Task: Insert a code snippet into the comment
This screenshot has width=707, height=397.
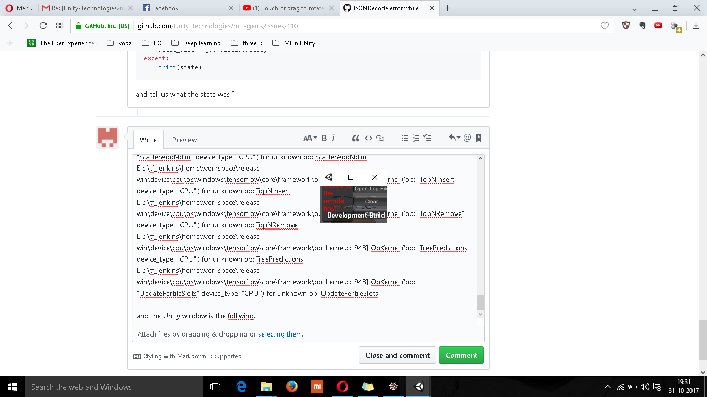Action: pyautogui.click(x=369, y=138)
